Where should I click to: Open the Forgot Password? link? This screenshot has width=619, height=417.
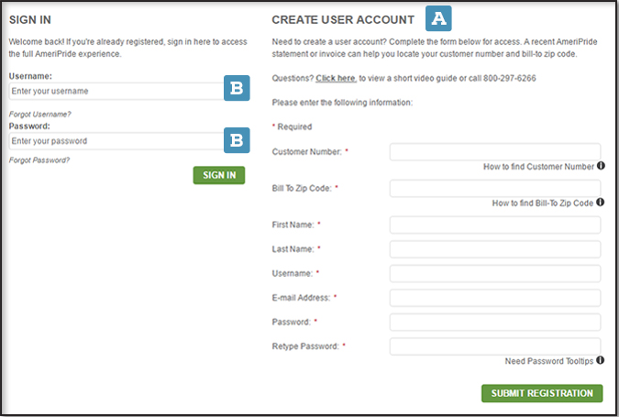(x=39, y=159)
